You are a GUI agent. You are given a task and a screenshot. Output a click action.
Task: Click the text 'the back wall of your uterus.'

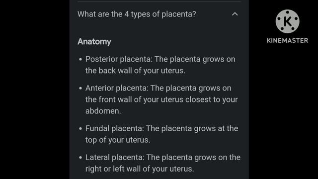(x=135, y=71)
